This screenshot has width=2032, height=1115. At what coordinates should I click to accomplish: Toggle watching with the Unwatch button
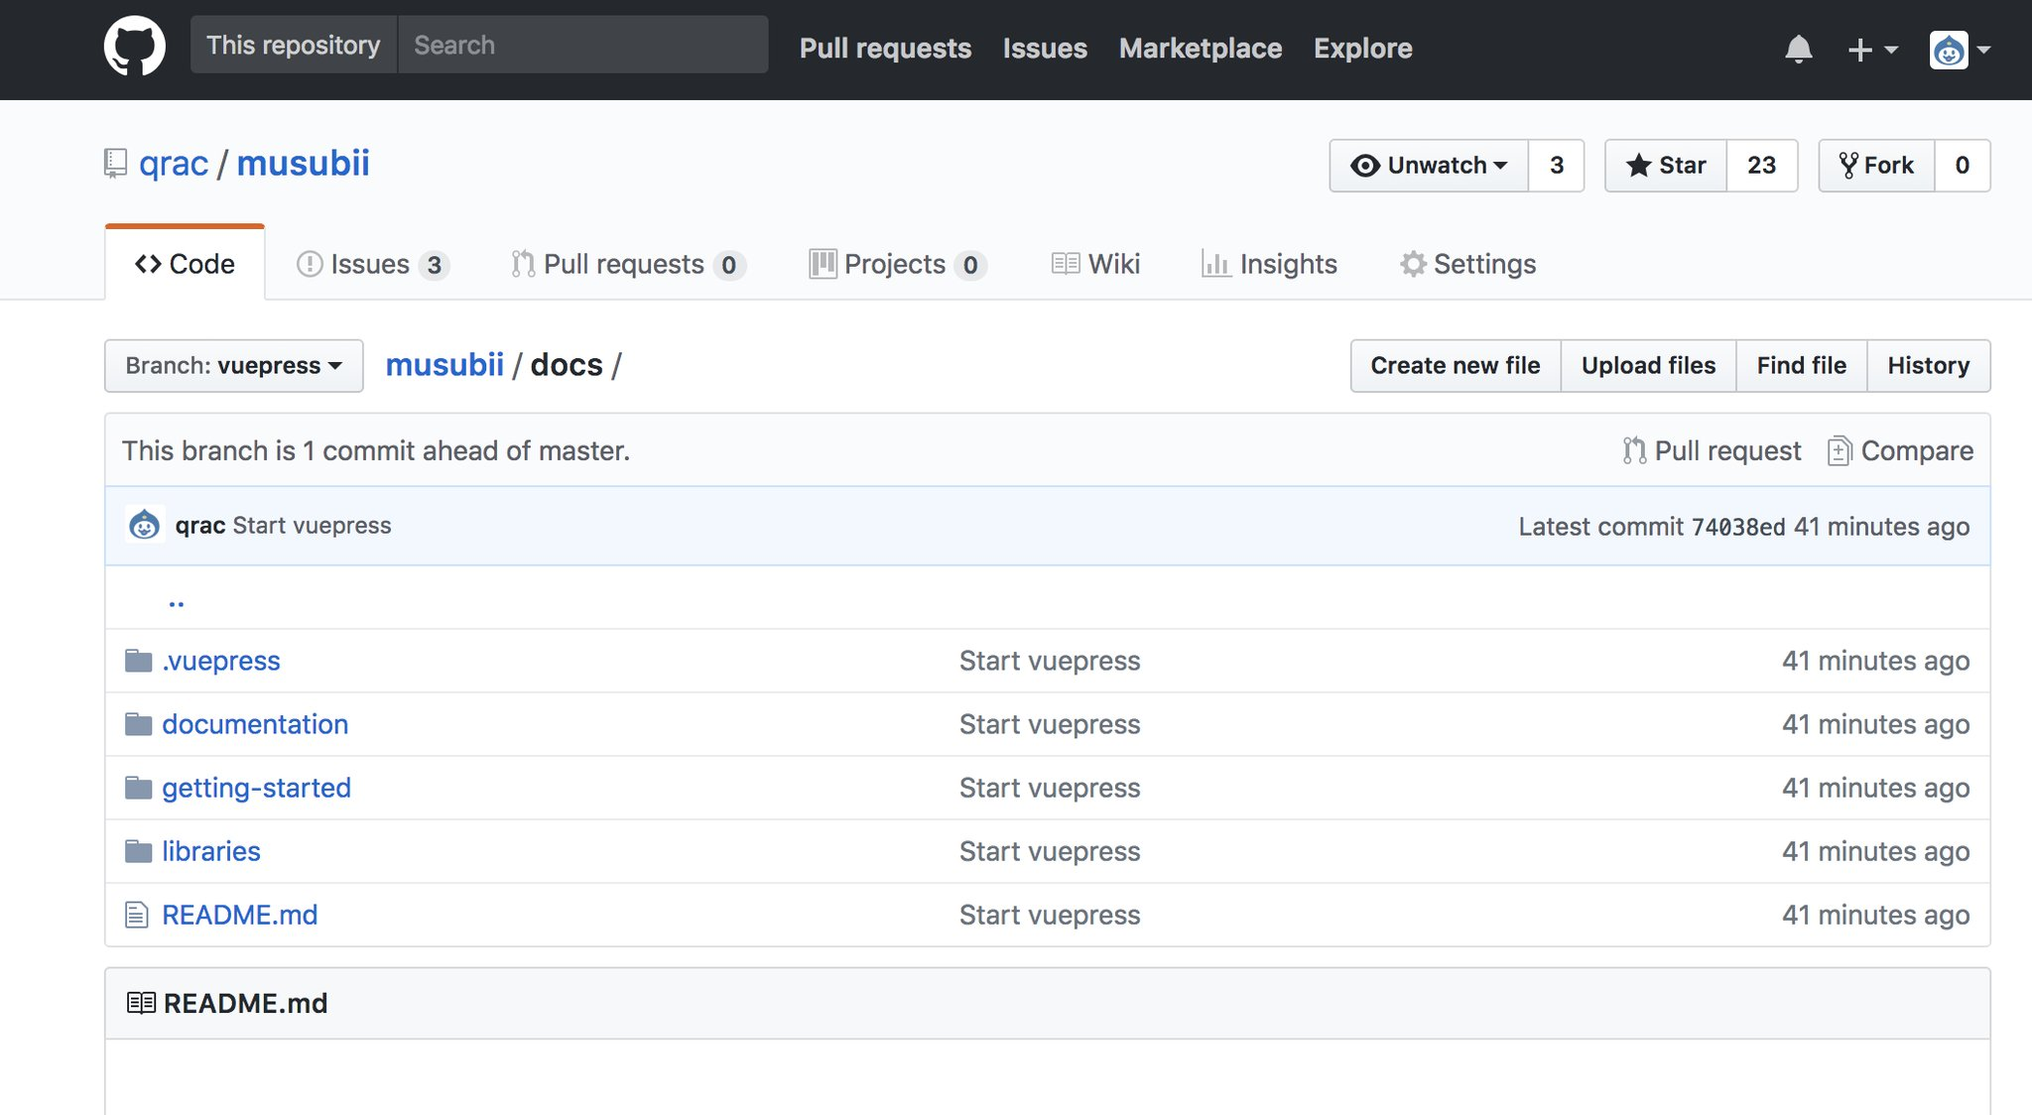coord(1429,166)
